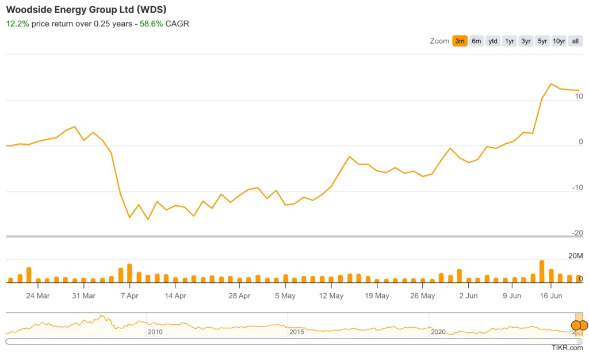Set zoom range to ytd

(493, 41)
